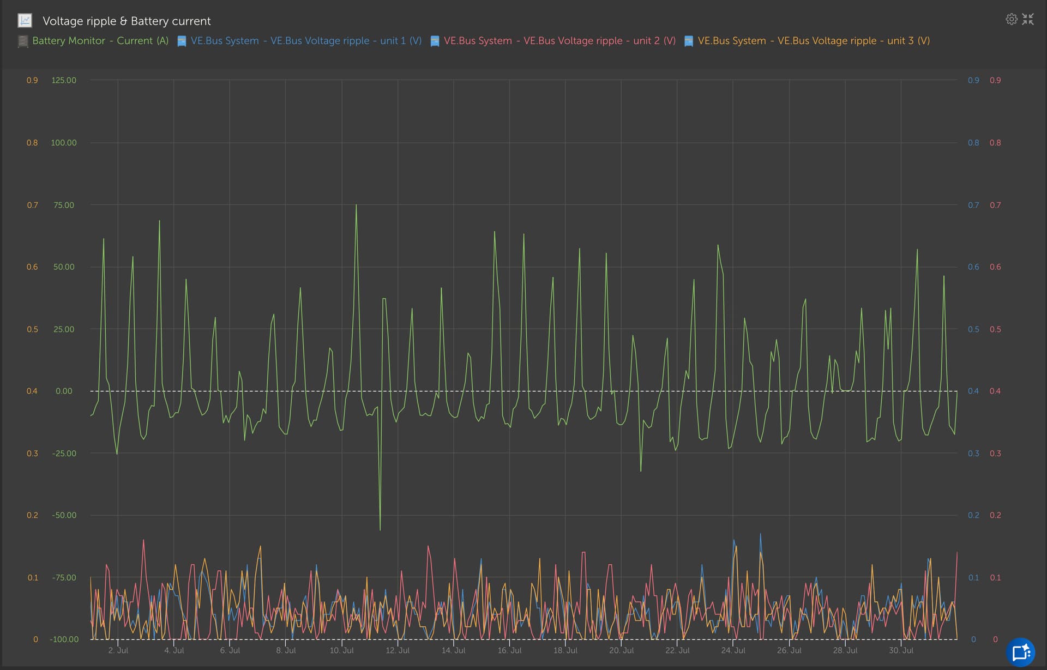1047x670 pixels.
Task: Select the 30. Jul date marker
Action: tap(901, 650)
